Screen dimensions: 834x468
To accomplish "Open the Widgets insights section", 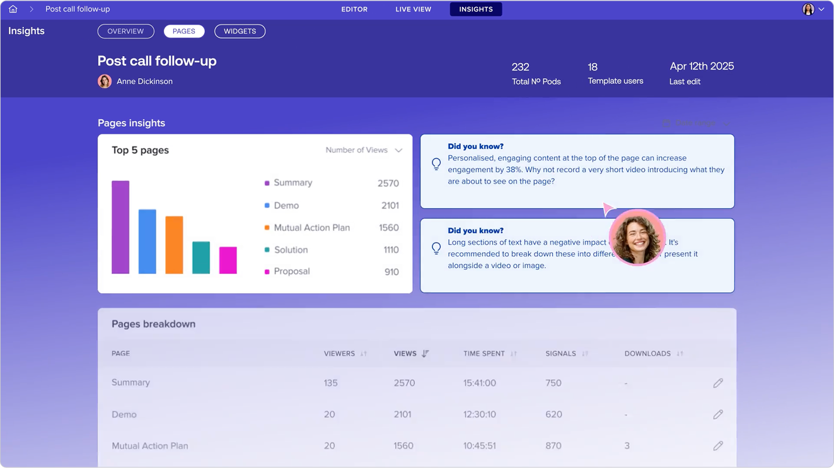I will point(240,31).
